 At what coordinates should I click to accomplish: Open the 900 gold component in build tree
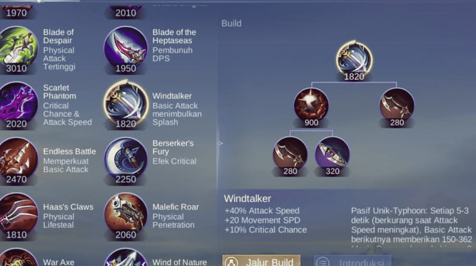tap(311, 106)
